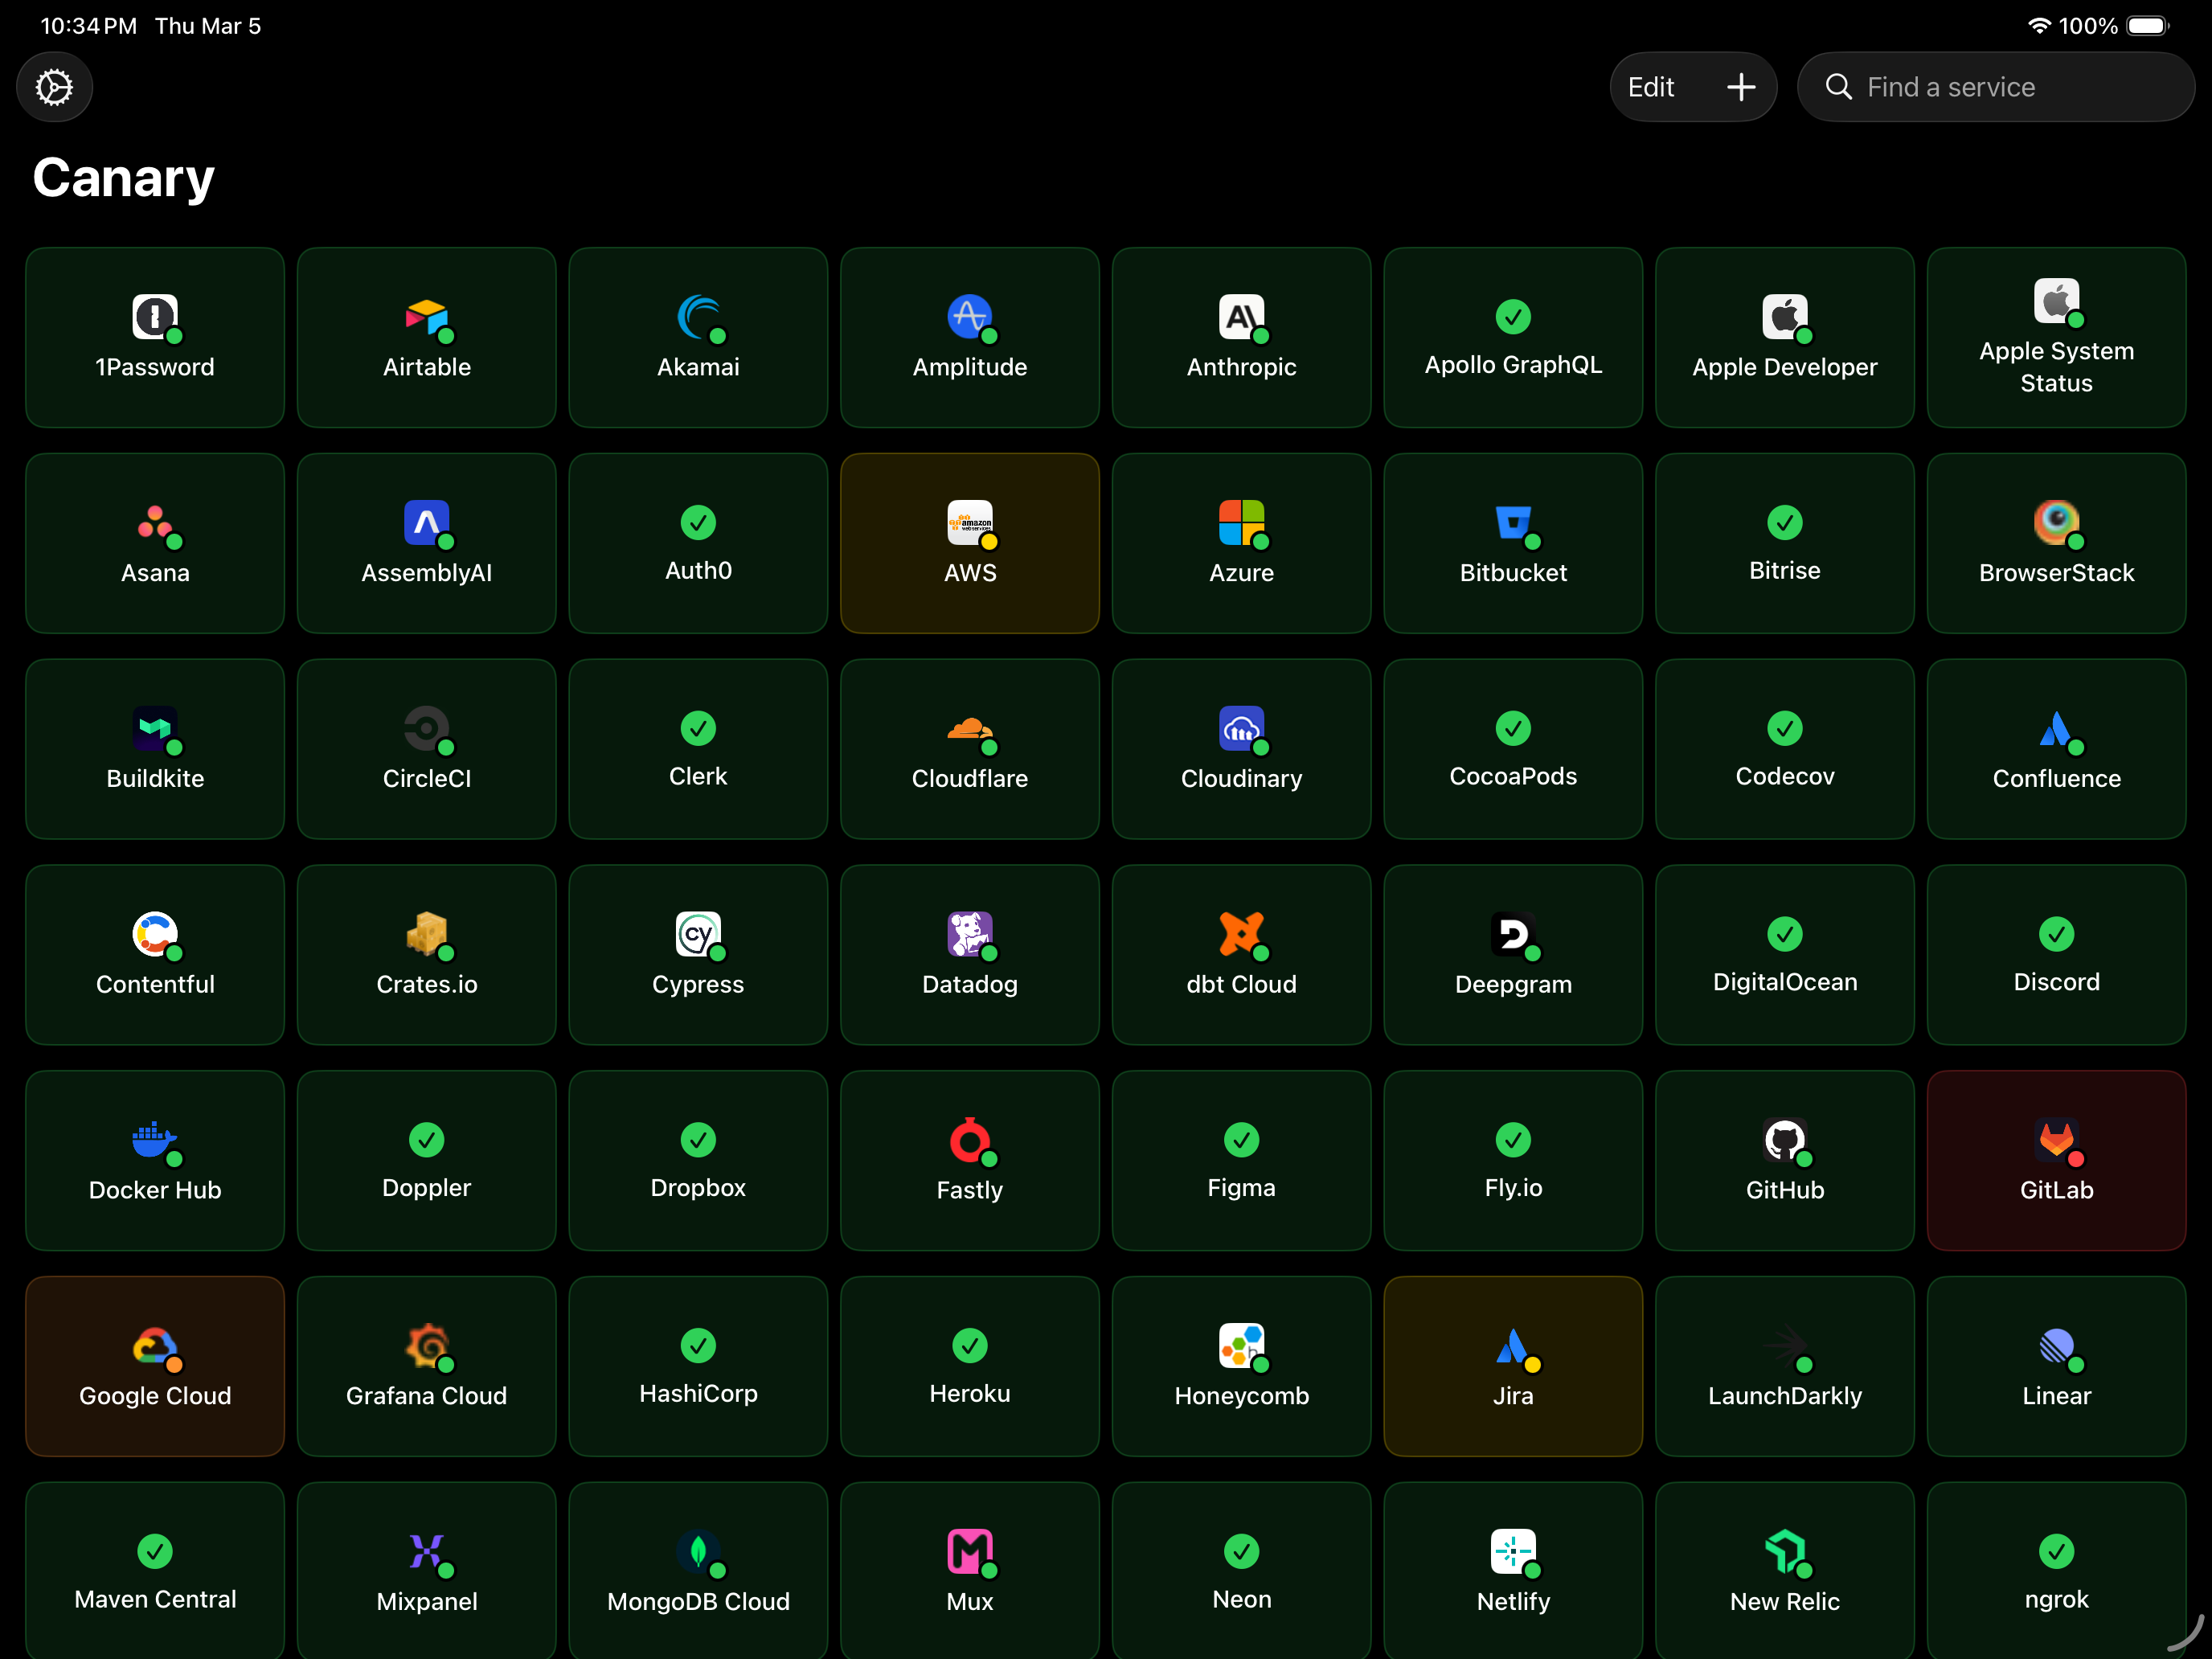Select the Buildkite service tile
The height and width of the screenshot is (1659, 2212).
(x=155, y=749)
